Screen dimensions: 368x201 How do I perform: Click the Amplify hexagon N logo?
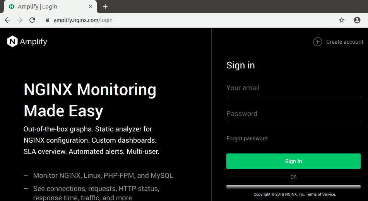coord(12,41)
